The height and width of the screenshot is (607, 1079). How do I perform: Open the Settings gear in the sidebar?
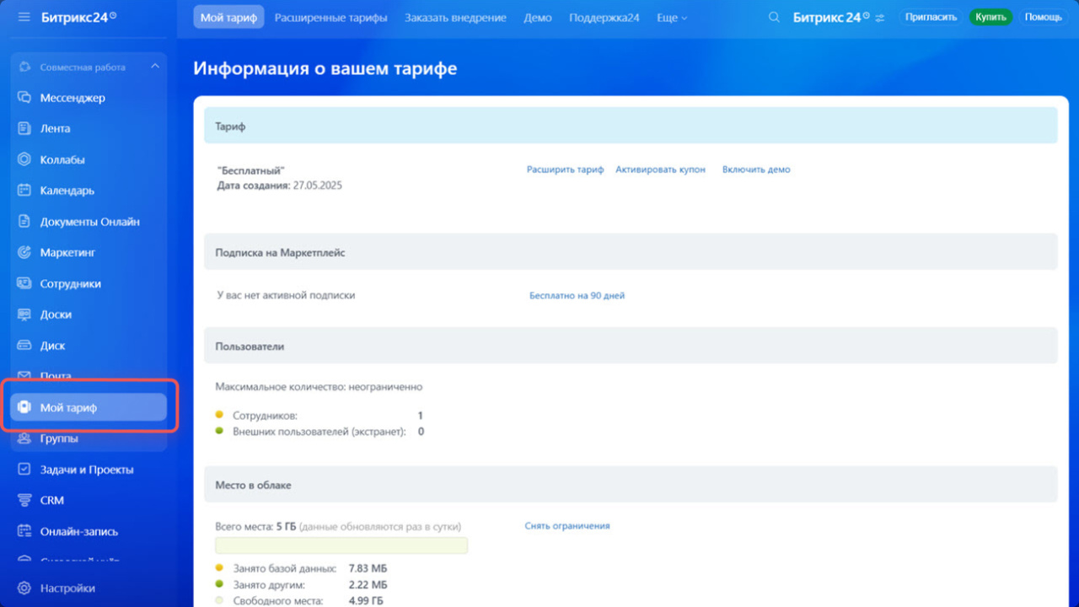24,588
